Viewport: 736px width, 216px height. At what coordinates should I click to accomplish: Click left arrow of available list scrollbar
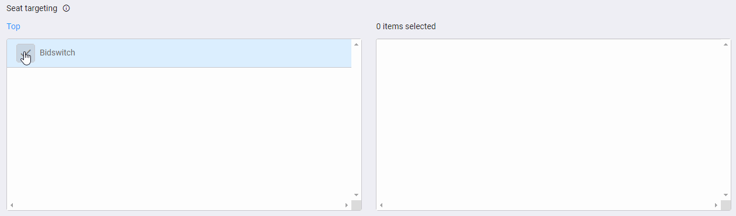coord(12,205)
